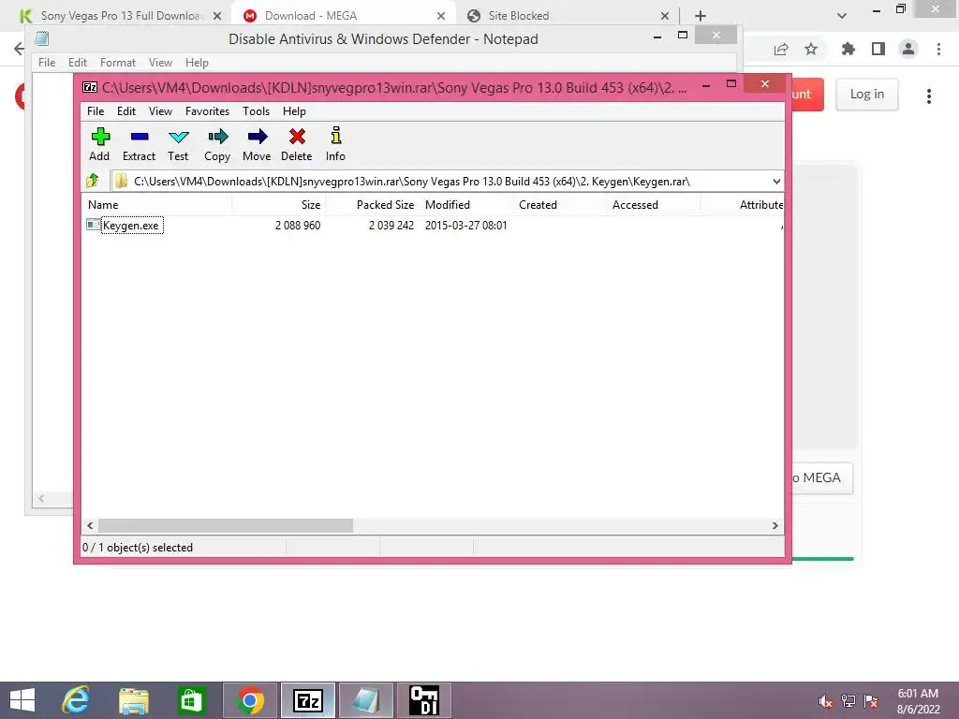Viewport: 959px width, 719px height.
Task: Click the Add button in 7-Zip toolbar
Action: coord(99,144)
